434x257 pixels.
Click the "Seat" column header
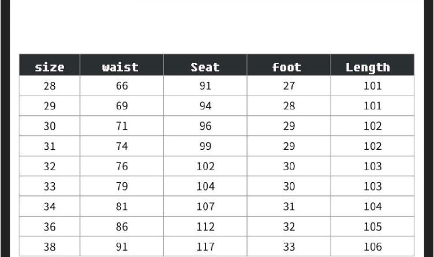205,67
